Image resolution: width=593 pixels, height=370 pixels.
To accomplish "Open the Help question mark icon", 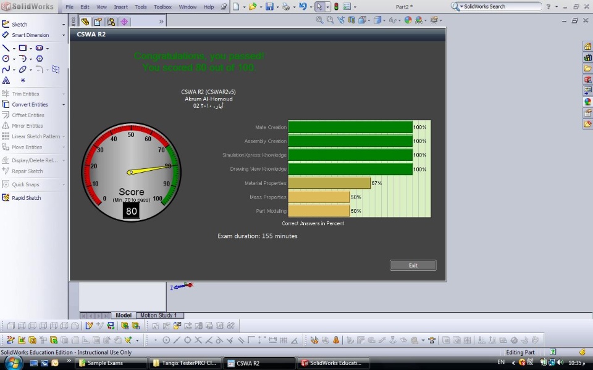I will click(x=549, y=6).
